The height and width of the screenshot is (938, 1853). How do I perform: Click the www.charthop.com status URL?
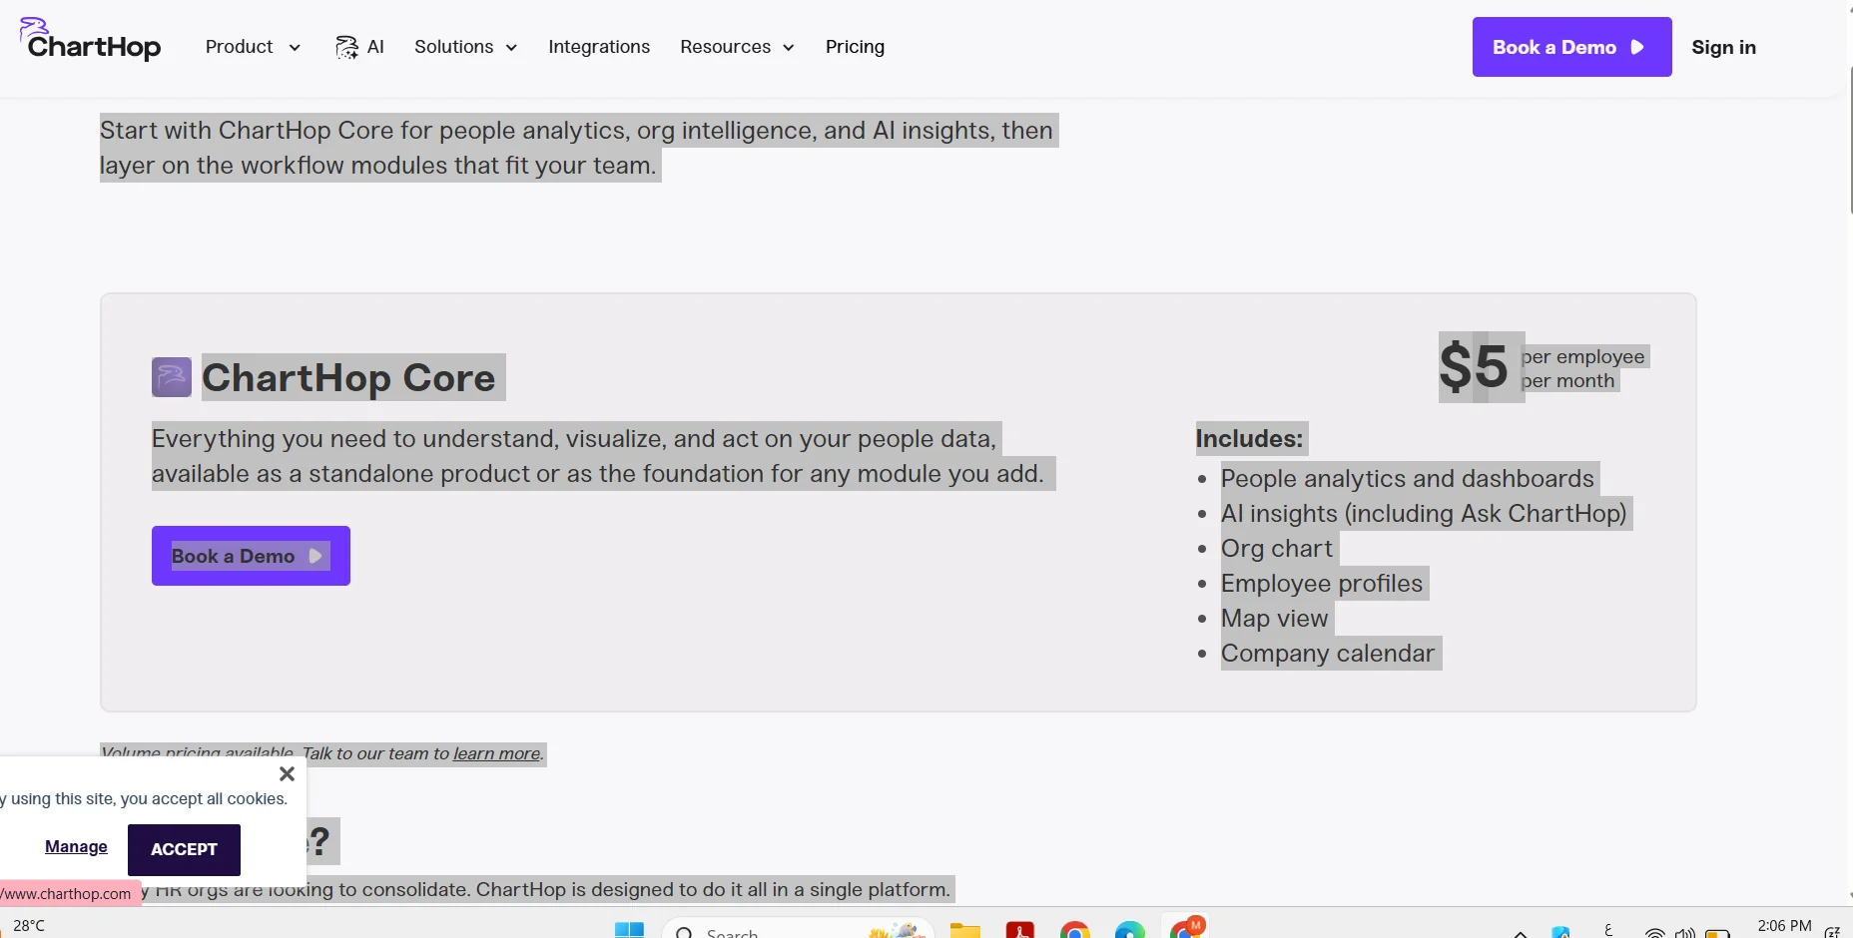click(68, 893)
